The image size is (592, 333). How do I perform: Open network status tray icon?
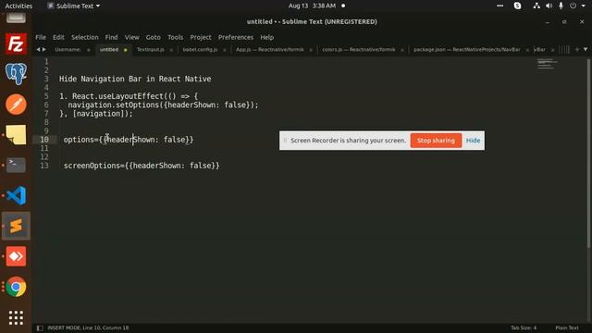(x=536, y=6)
